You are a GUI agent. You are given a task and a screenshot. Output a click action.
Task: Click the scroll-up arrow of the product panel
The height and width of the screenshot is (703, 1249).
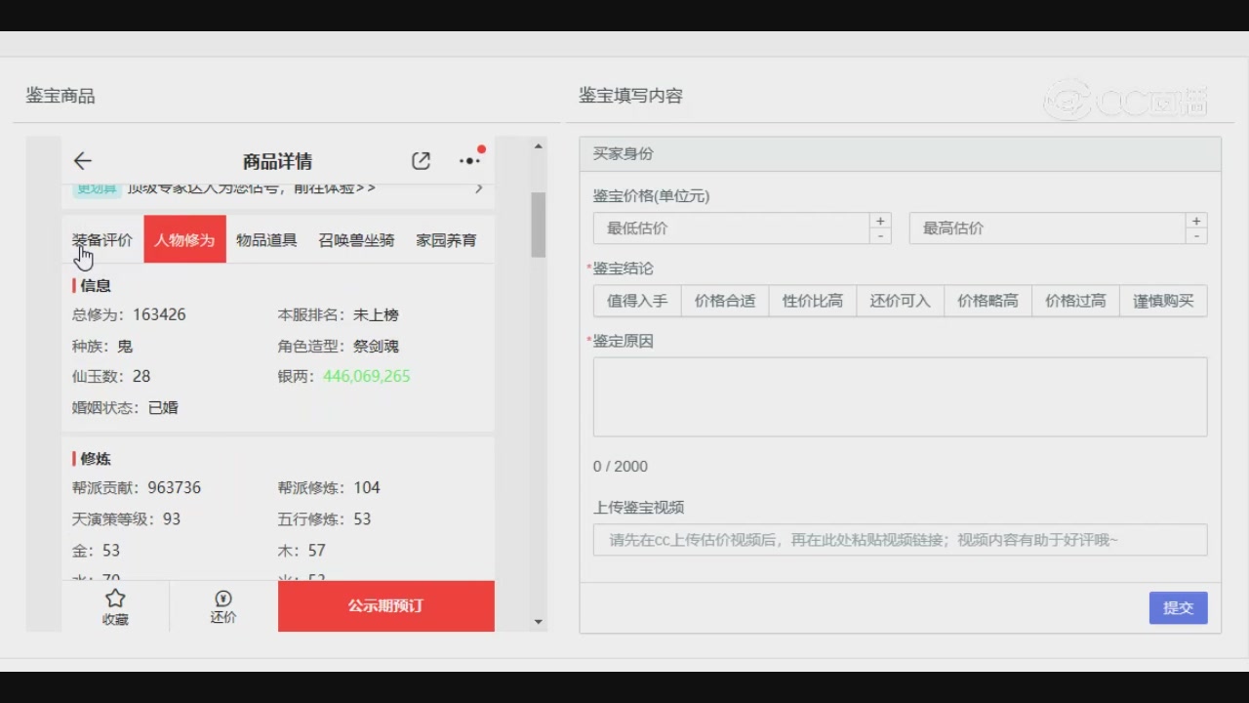pyautogui.click(x=539, y=146)
